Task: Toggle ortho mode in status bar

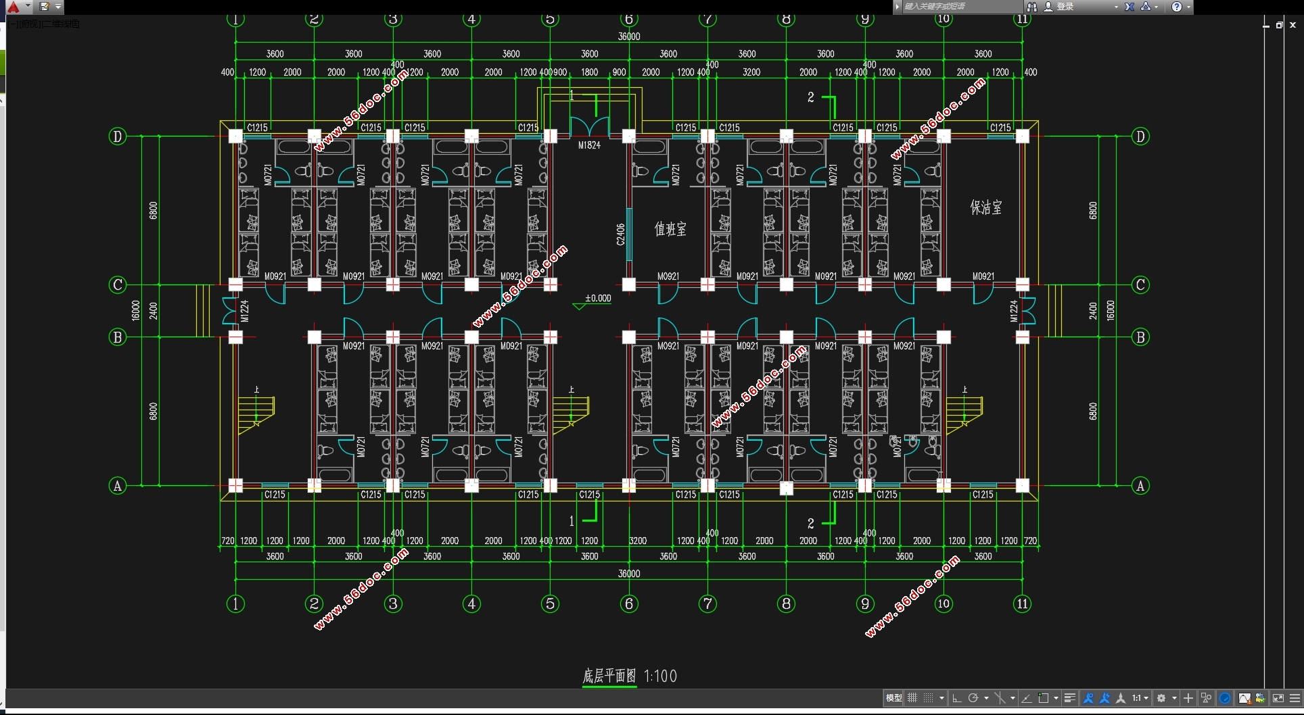Action: 956,698
